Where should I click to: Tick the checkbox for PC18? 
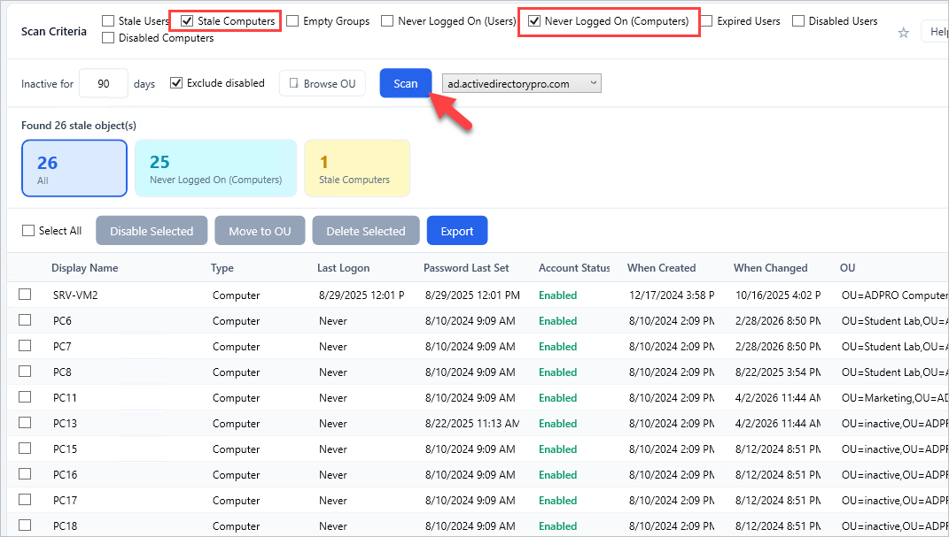coord(25,525)
